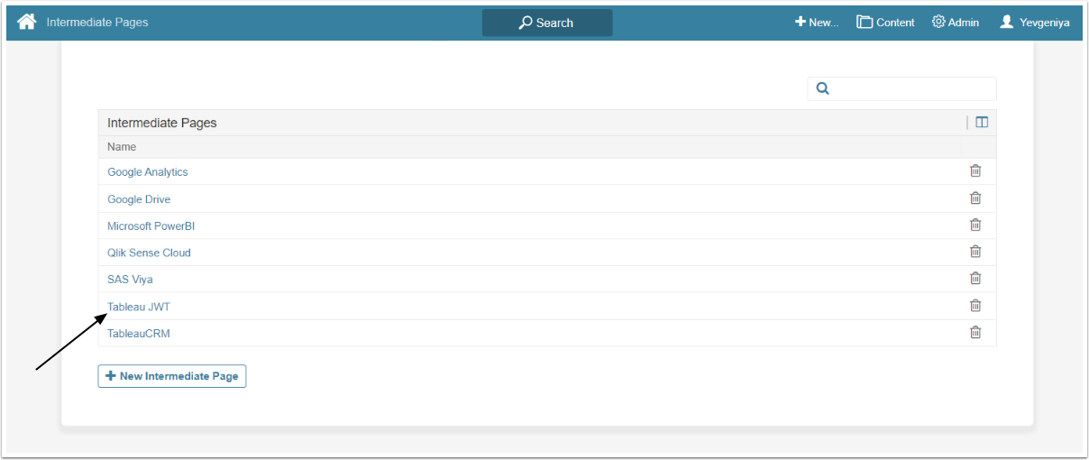Click the Intermediate Pages title in header
The height and width of the screenshot is (460, 1089).
tap(97, 23)
